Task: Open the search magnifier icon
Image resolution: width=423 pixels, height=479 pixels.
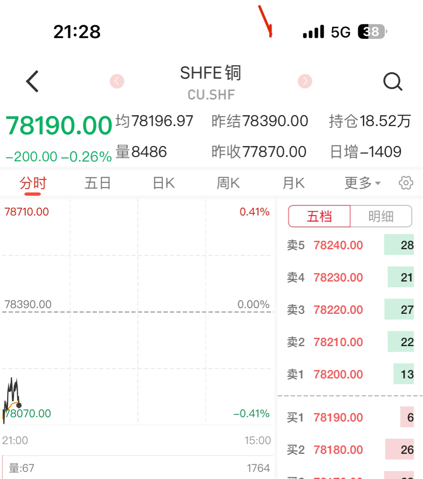Action: (x=393, y=81)
